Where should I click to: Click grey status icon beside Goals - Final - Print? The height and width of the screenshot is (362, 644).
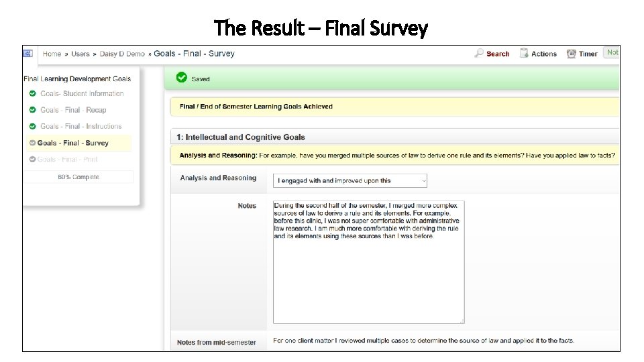click(32, 160)
